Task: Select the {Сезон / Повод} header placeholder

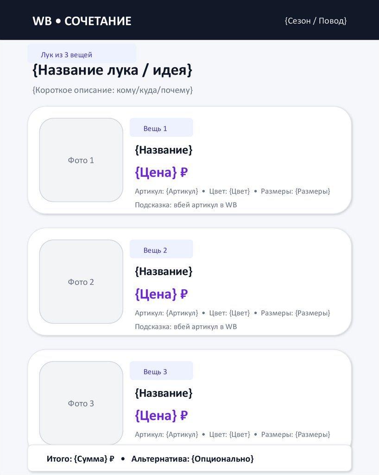Action: [x=316, y=21]
